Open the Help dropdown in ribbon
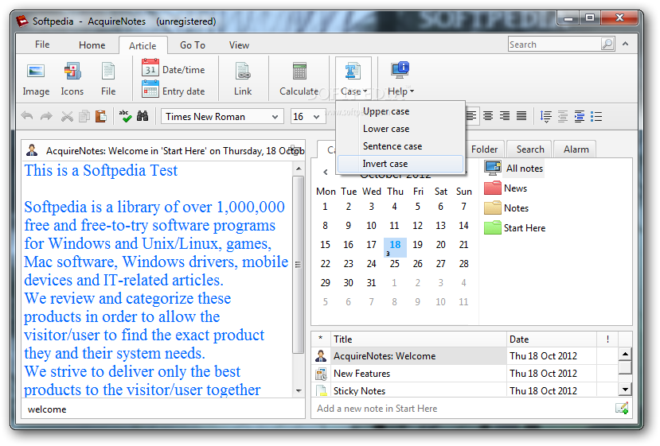The height and width of the screenshot is (446, 660). tap(400, 80)
